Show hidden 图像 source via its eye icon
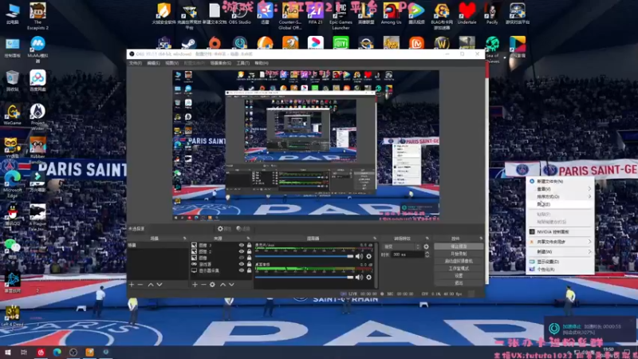The width and height of the screenshot is (638, 359). pyautogui.click(x=242, y=258)
